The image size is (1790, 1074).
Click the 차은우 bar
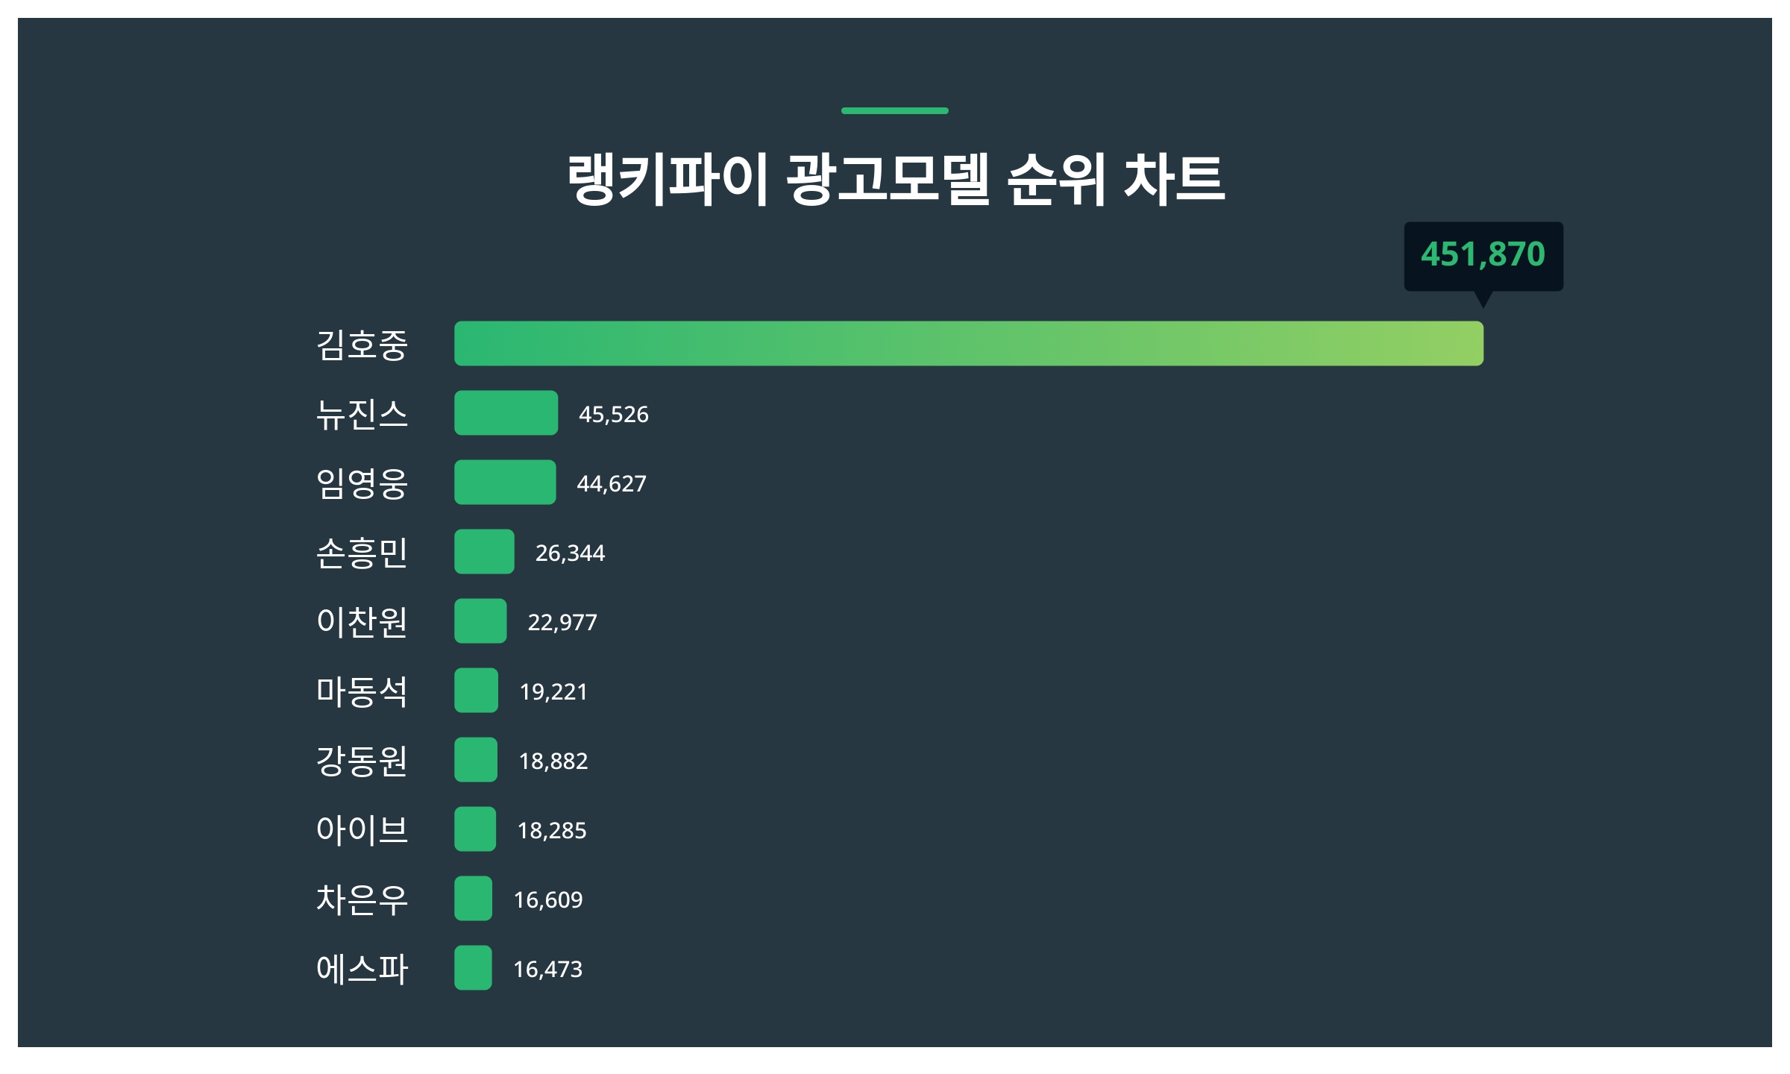[473, 899]
